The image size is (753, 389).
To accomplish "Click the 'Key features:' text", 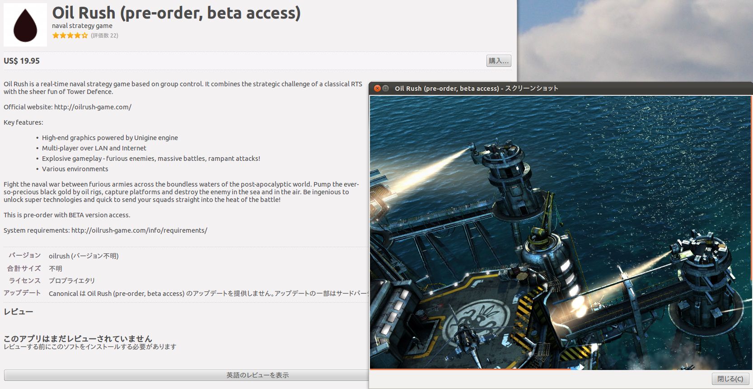I will point(23,122).
